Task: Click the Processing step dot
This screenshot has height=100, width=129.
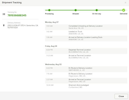Action: coord(49,10)
